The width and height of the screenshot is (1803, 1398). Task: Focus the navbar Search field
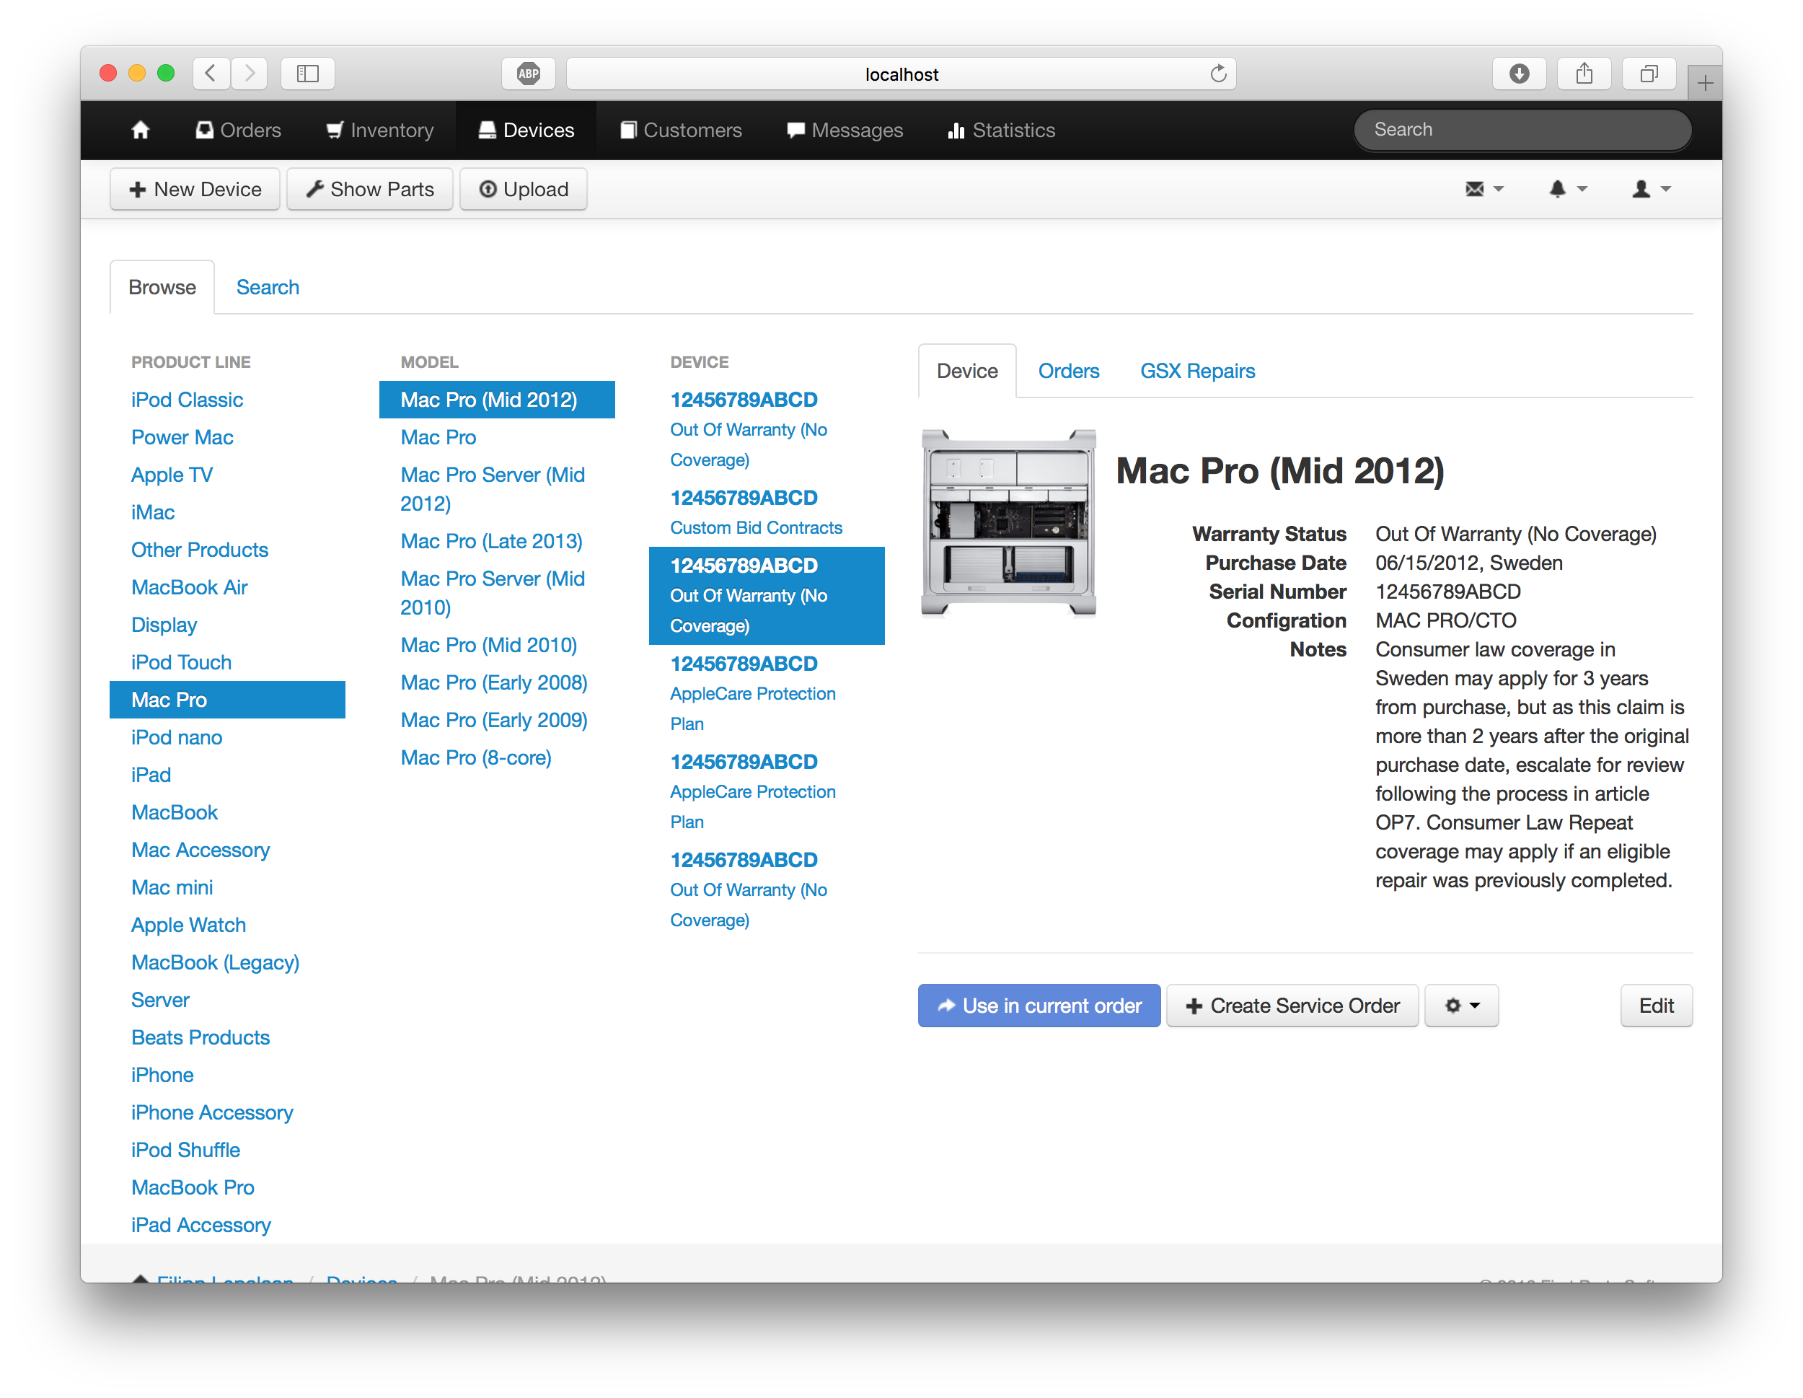1522,130
